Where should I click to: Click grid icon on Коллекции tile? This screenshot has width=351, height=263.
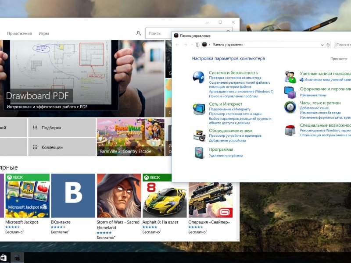coord(35,147)
